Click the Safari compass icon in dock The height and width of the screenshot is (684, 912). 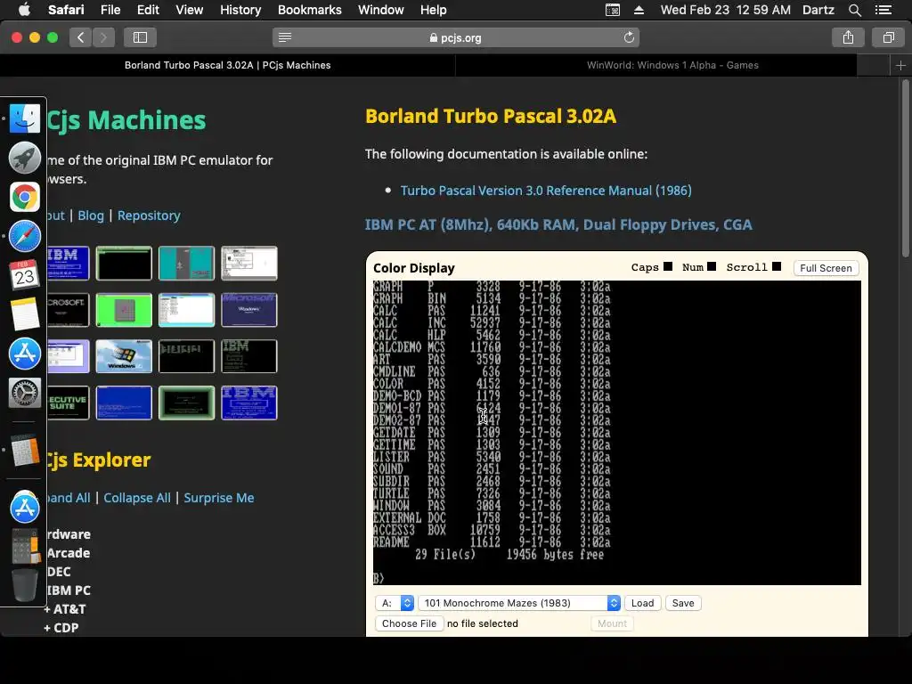point(24,236)
